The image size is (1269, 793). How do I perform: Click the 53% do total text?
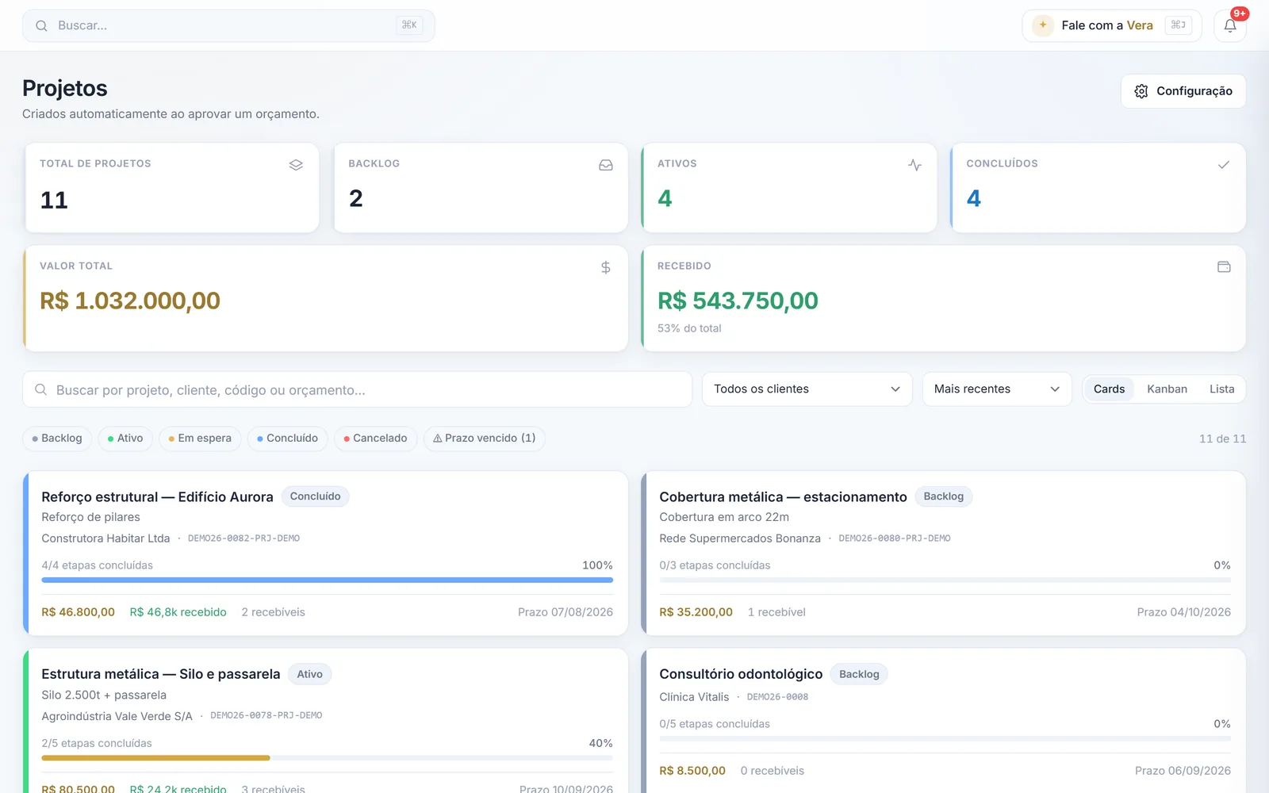point(689,328)
